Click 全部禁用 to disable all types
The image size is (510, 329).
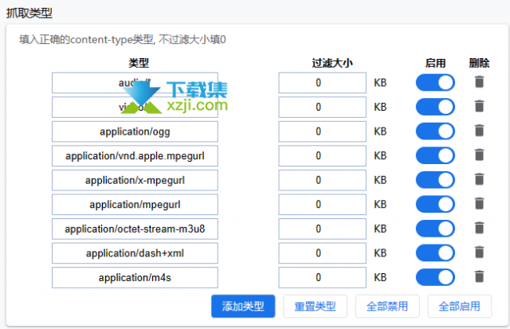[387, 306]
